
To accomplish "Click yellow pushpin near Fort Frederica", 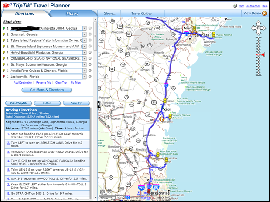I will 170,117.
